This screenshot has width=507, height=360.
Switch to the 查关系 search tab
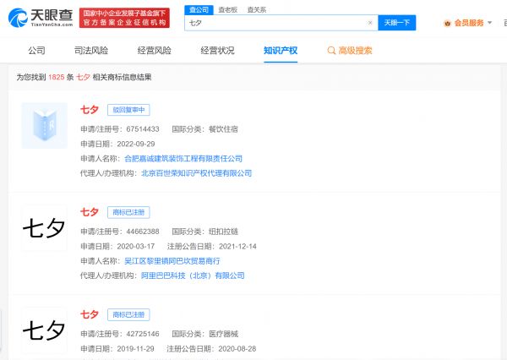point(254,9)
